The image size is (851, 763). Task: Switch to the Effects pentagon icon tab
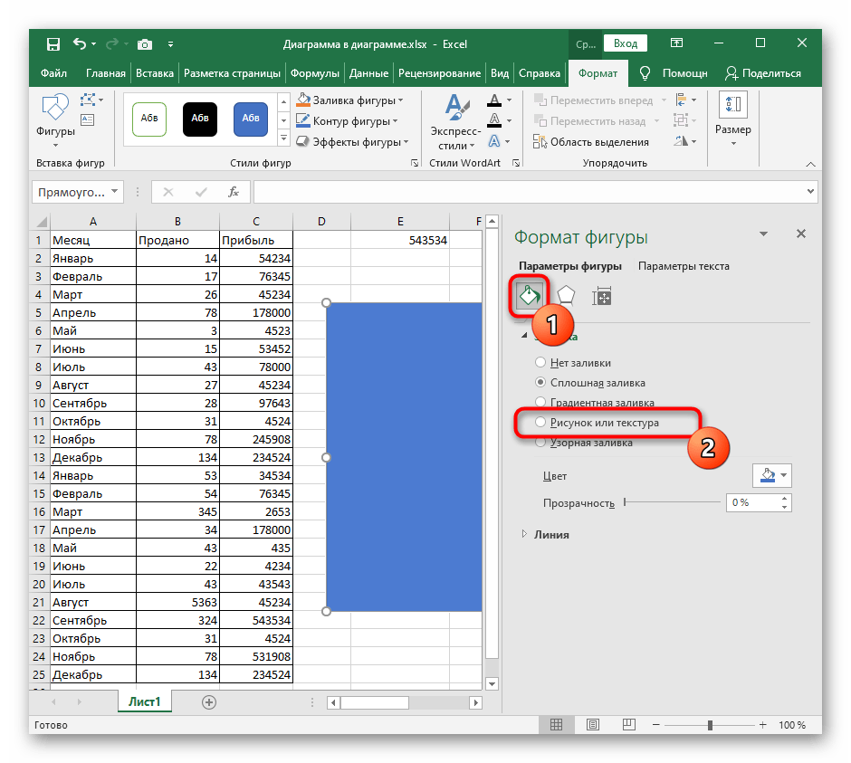click(x=566, y=296)
